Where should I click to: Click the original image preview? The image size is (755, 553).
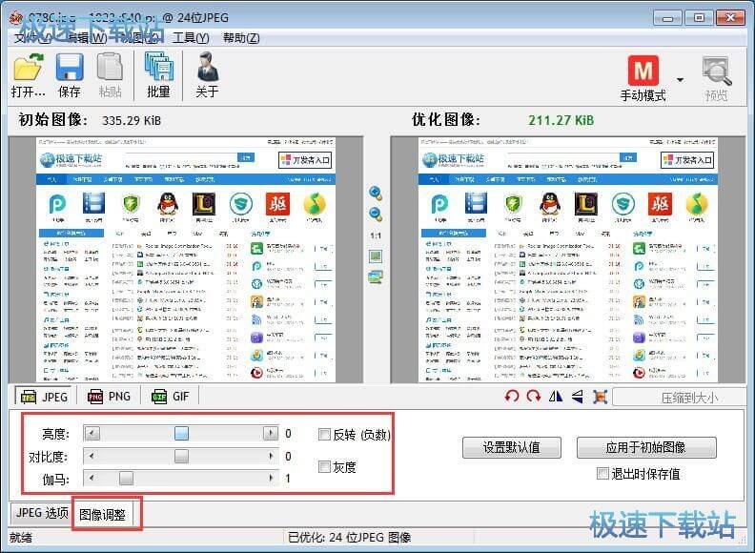pos(186,259)
